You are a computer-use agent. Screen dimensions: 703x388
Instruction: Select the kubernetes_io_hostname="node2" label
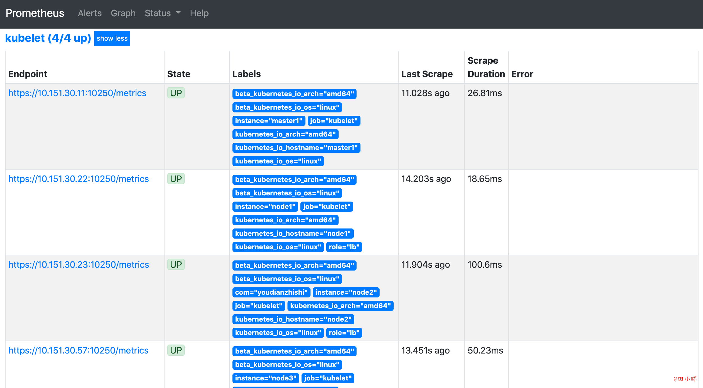(293, 319)
